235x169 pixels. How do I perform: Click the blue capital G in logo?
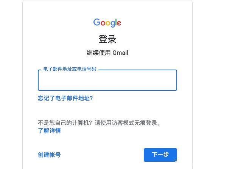coord(97,22)
